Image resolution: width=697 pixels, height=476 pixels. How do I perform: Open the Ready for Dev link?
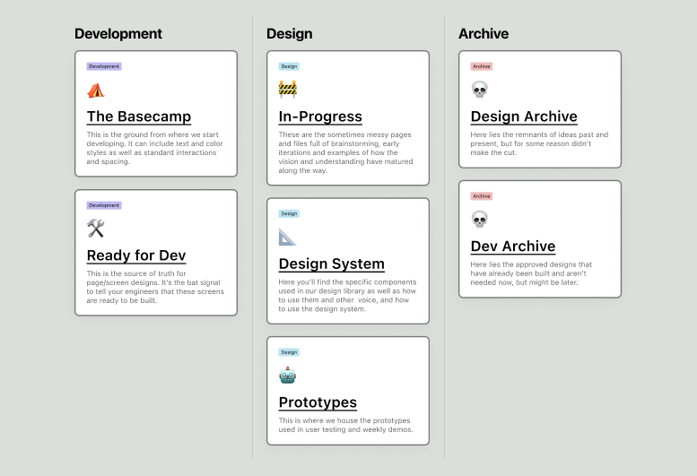[135, 255]
